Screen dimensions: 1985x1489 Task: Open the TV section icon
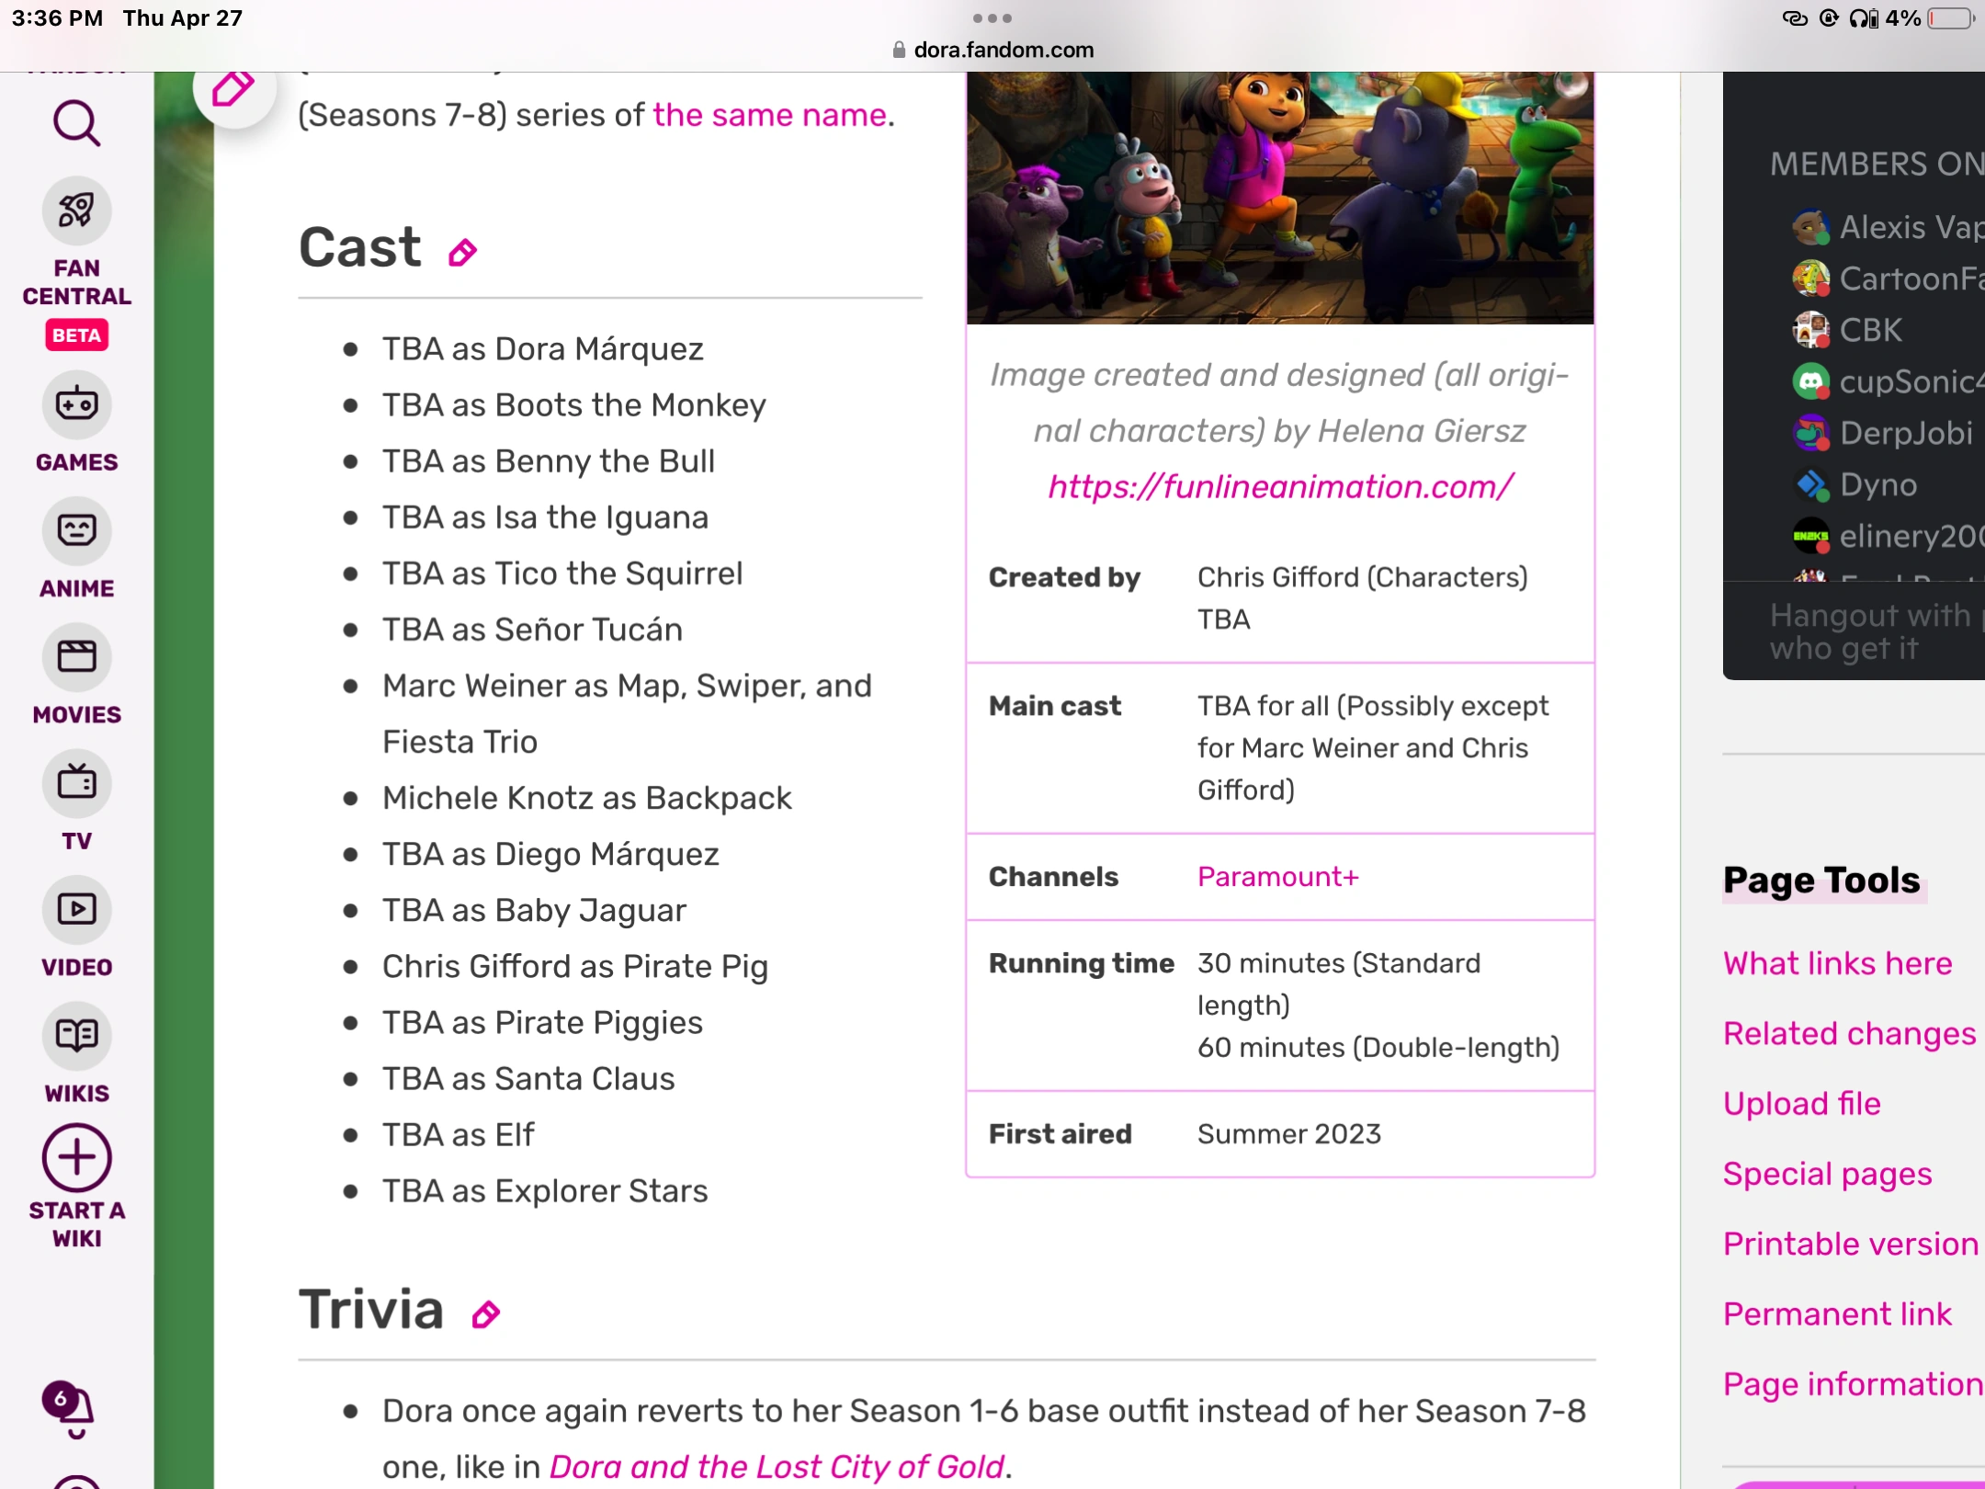(x=77, y=783)
